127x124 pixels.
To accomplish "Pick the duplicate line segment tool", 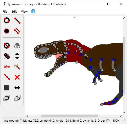I will (17, 31).
